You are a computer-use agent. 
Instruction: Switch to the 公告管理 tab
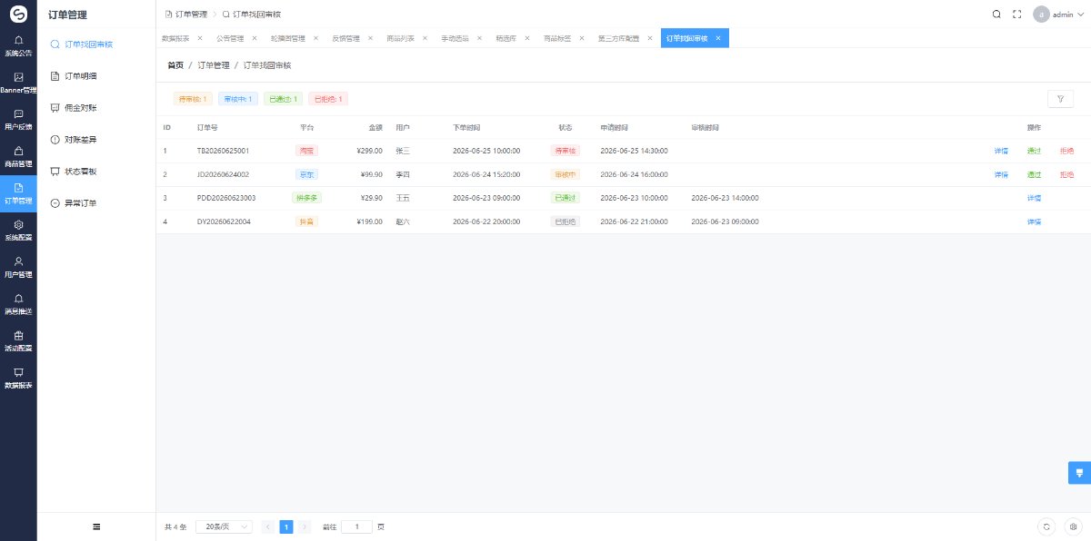click(x=230, y=38)
